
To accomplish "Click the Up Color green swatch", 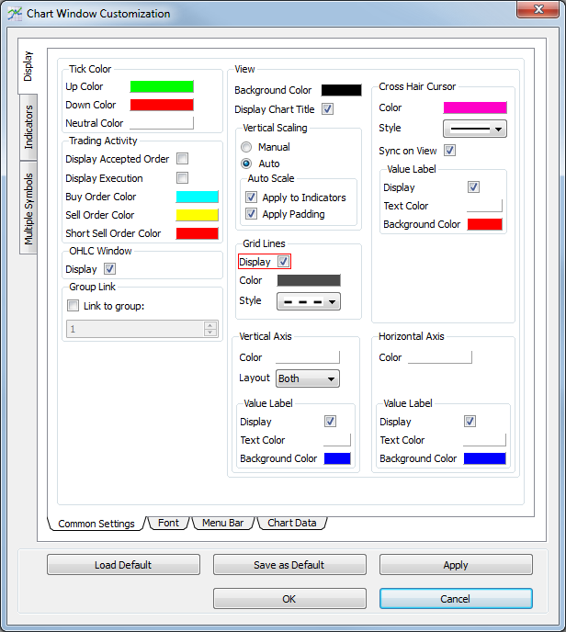I will click(162, 86).
